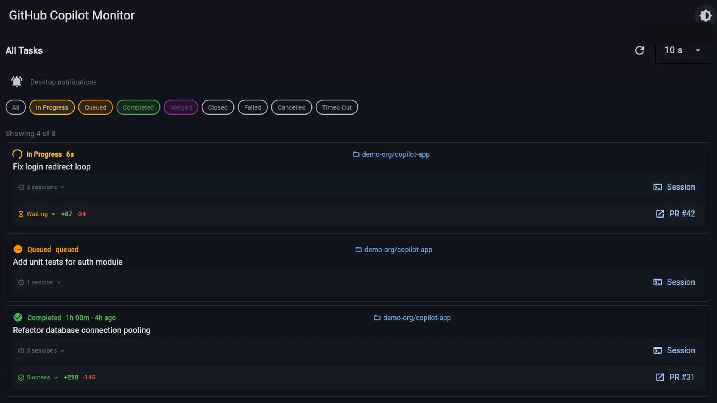Click the 'Showing 4 of 8' text
The height and width of the screenshot is (403, 717).
(x=31, y=134)
